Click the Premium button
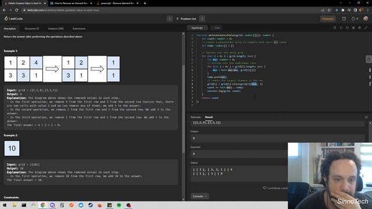This screenshot has width=372, height=209. pyautogui.click(x=328, y=19)
